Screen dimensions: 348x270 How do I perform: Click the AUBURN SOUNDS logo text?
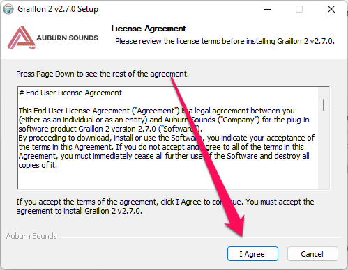click(67, 38)
